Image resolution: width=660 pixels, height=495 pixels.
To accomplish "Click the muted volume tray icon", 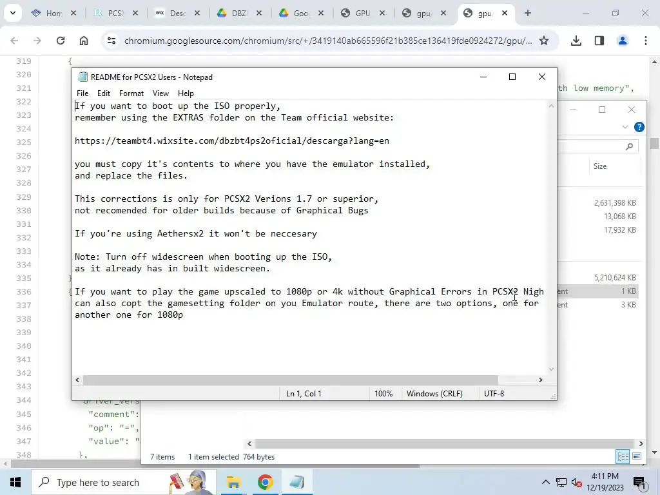I will click(577, 483).
